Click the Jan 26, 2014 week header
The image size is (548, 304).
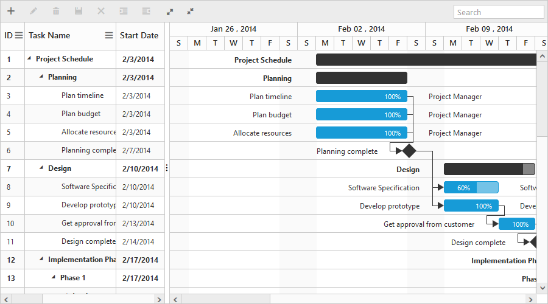pos(233,29)
